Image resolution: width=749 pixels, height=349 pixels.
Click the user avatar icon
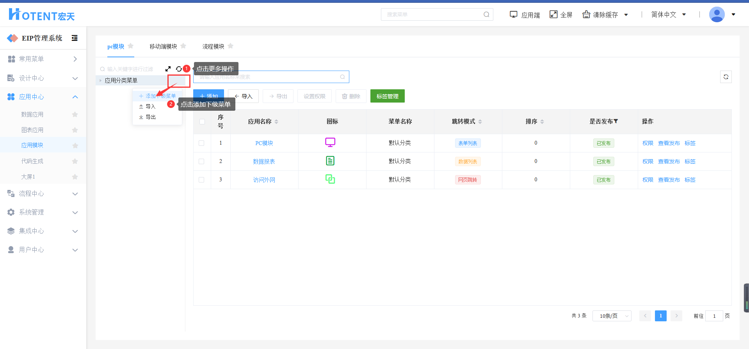717,14
